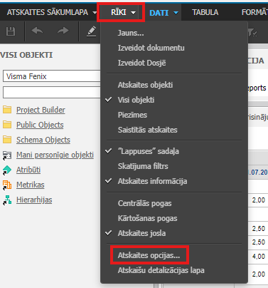This screenshot has height=288, width=268.
Task: Open Visma Fenix project combo box
Action: click(x=52, y=76)
